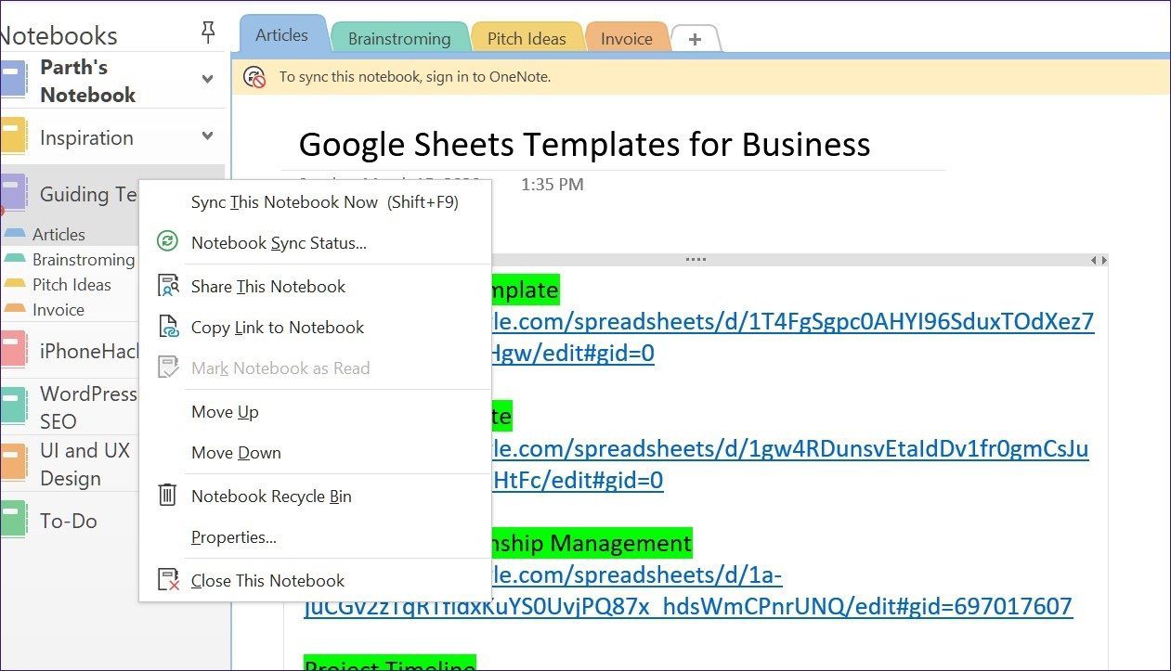1171x671 pixels.
Task: Pin the Notebooks pane with pushpin icon
Action: tap(208, 33)
